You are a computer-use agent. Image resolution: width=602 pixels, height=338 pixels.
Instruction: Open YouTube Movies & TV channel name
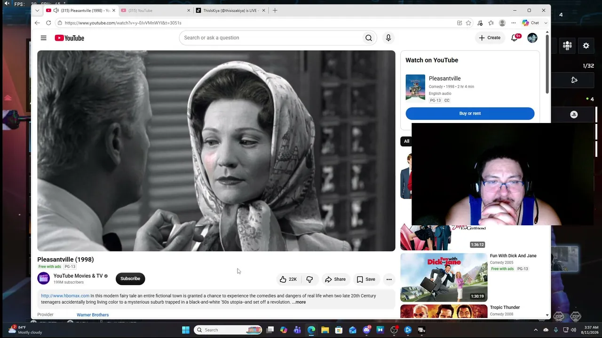click(78, 276)
